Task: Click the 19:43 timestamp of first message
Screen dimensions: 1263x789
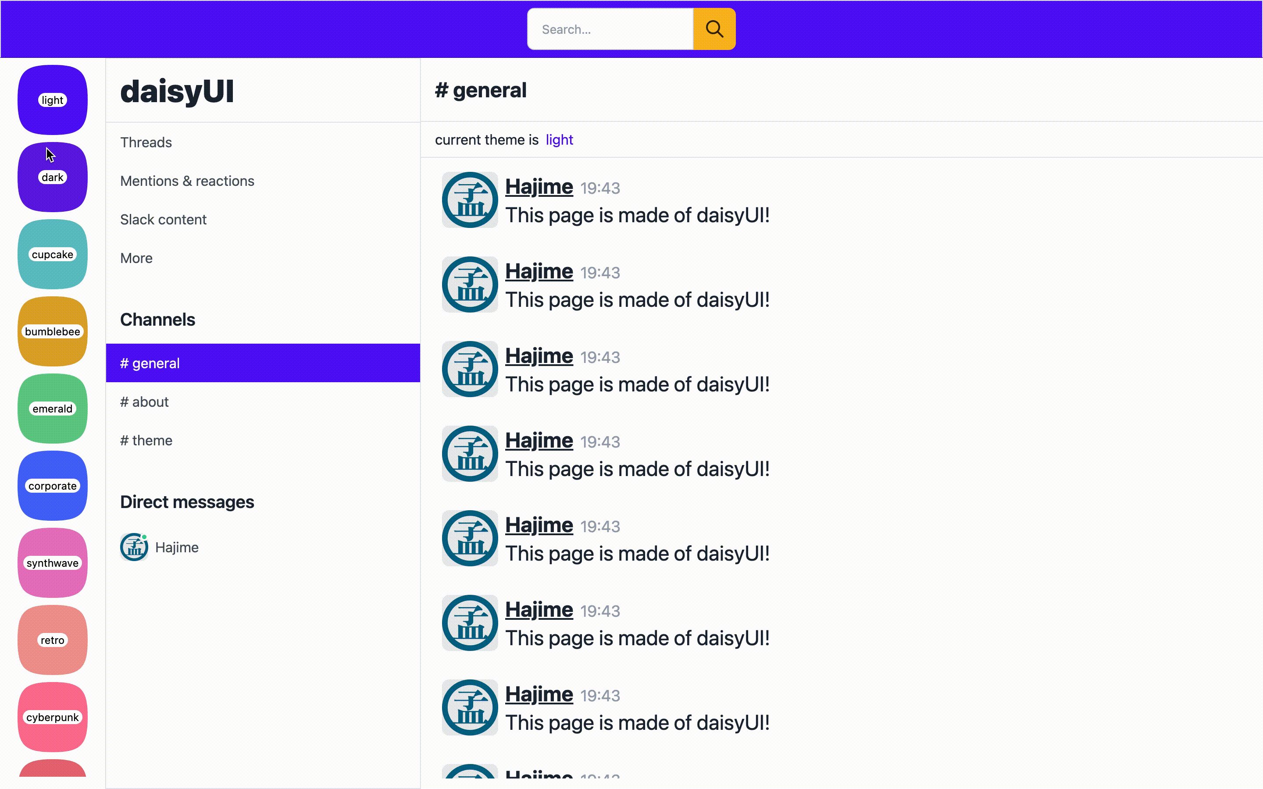Action: (x=600, y=188)
